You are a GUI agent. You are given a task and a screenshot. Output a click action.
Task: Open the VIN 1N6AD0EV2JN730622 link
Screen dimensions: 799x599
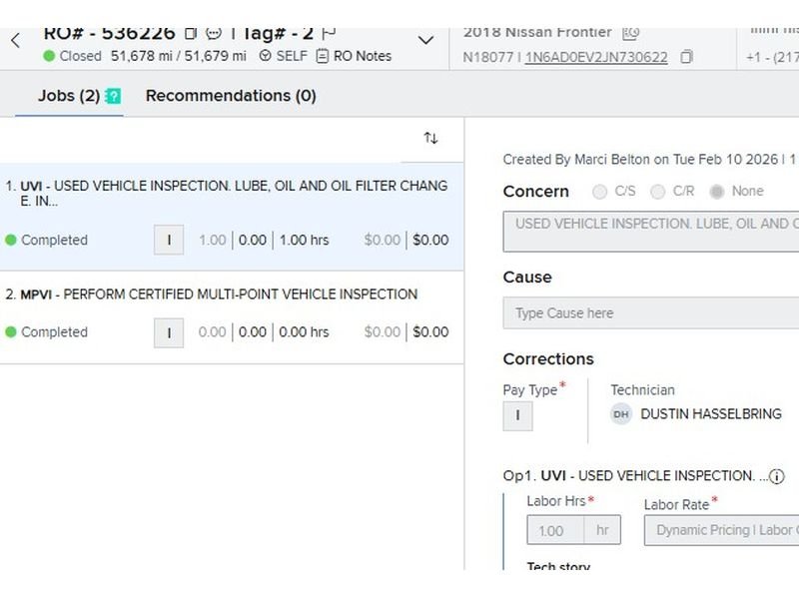click(x=596, y=57)
